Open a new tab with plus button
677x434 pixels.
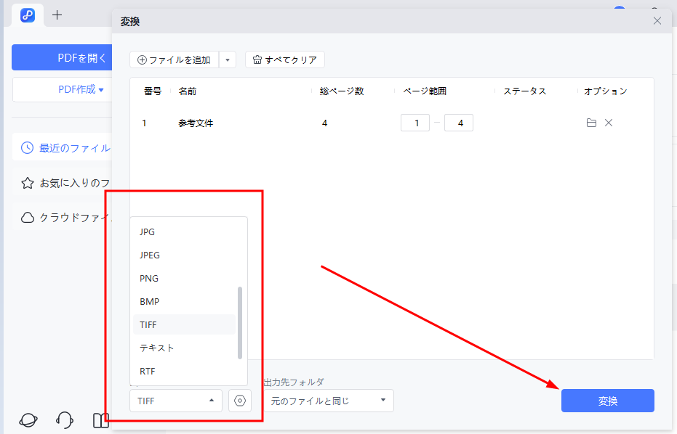click(x=57, y=15)
